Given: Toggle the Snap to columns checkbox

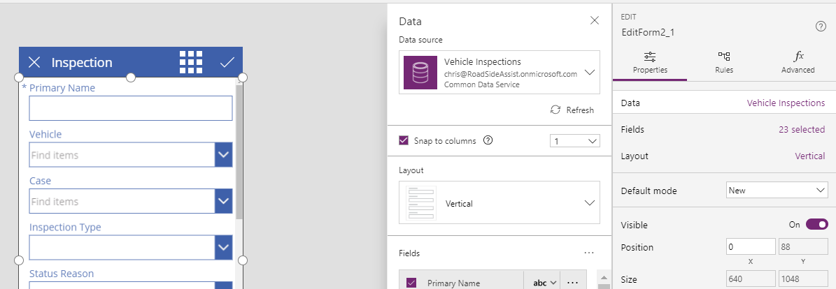Looking at the screenshot, I should coord(404,140).
